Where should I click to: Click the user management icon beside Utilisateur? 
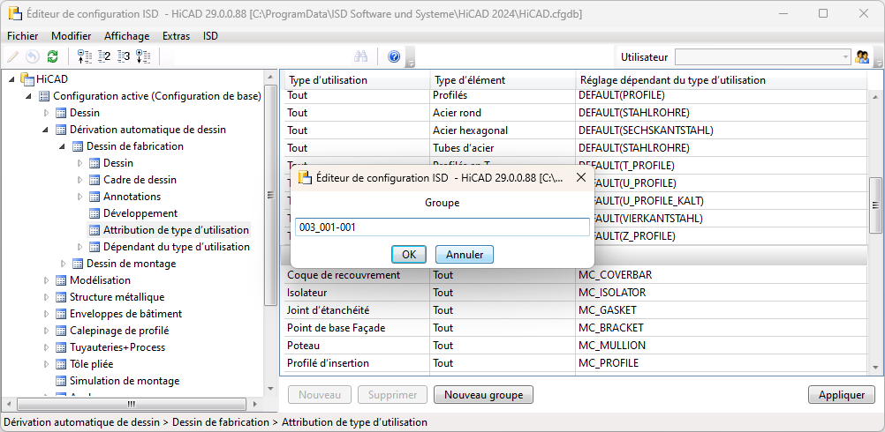[862, 56]
